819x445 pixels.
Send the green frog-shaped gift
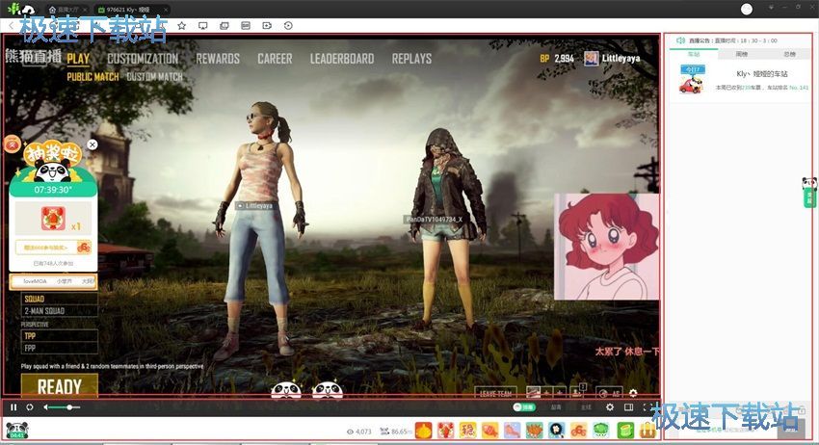click(601, 431)
